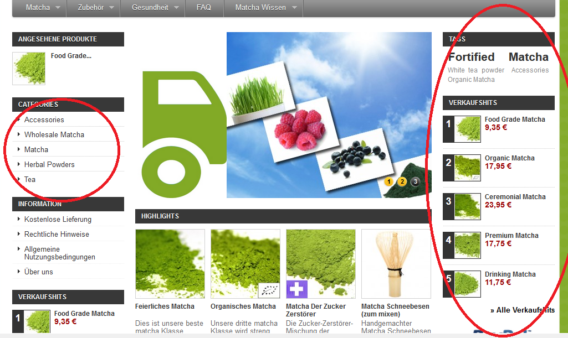
Task: Open the Food Grade viewed product thumbnail
Action: tap(29, 69)
